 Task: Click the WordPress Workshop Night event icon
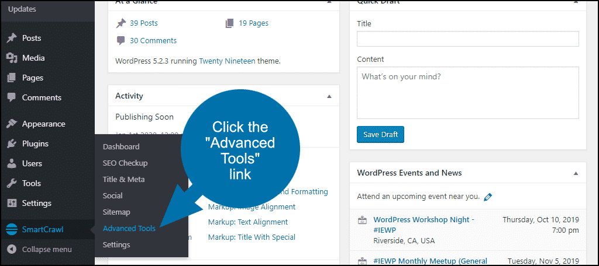click(x=362, y=220)
